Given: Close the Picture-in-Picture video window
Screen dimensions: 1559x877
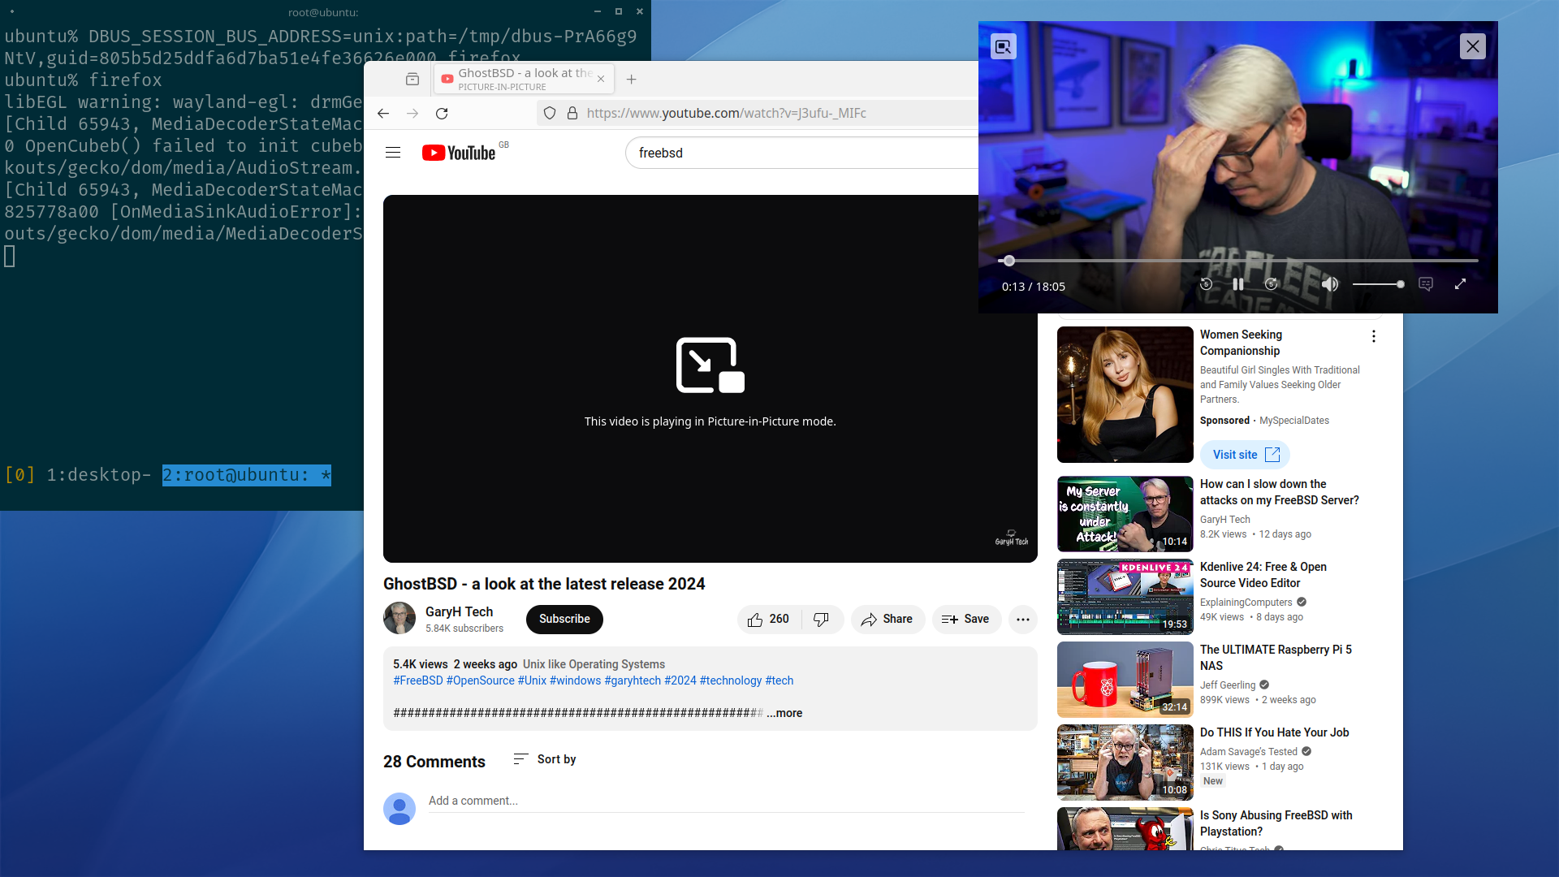Looking at the screenshot, I should (1473, 46).
